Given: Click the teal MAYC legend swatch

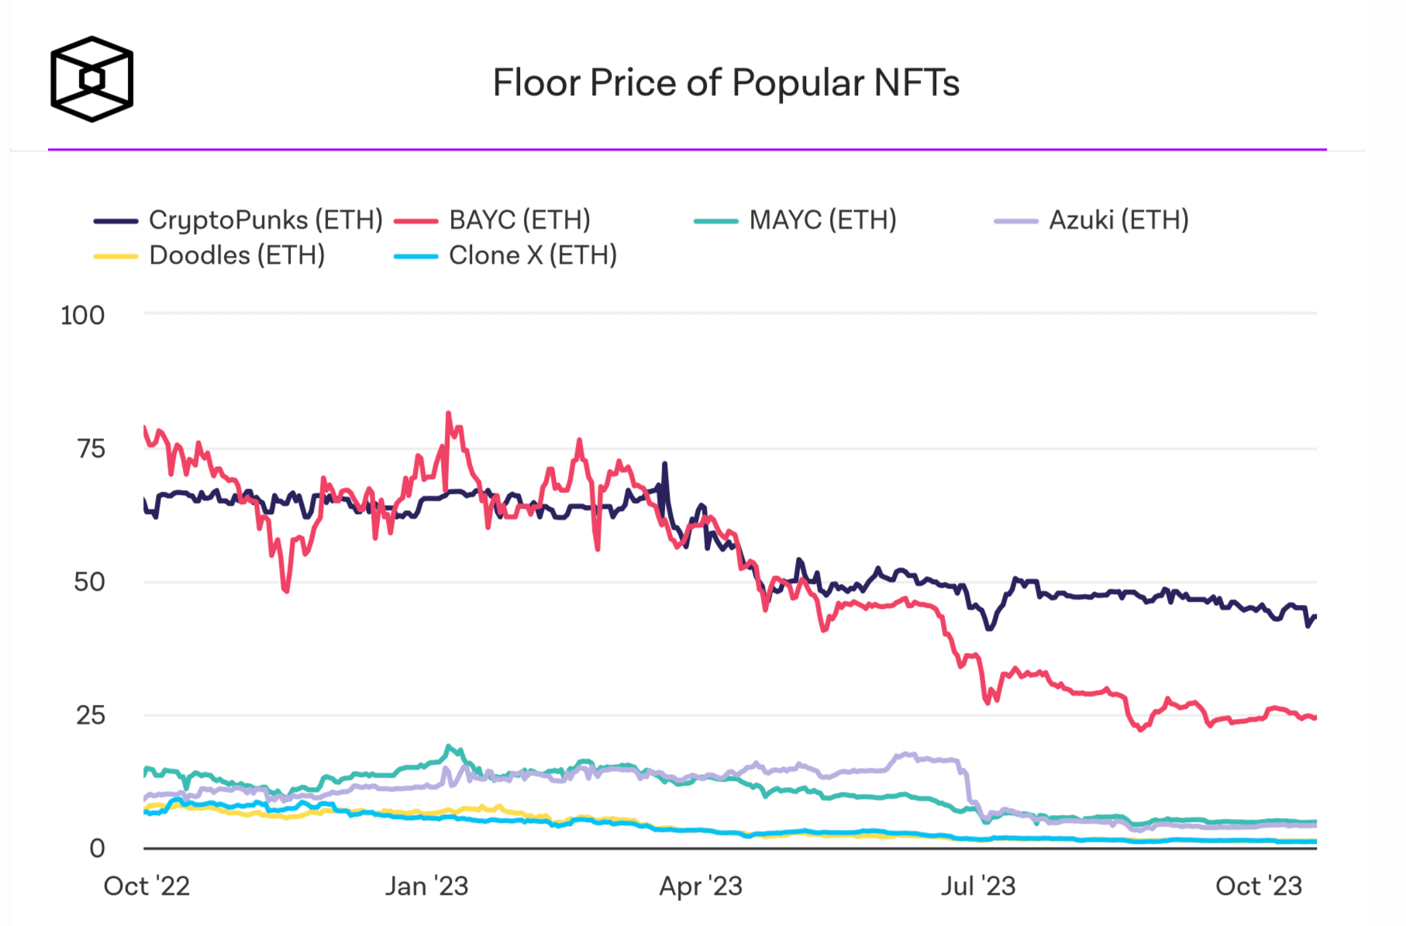Looking at the screenshot, I should [715, 221].
